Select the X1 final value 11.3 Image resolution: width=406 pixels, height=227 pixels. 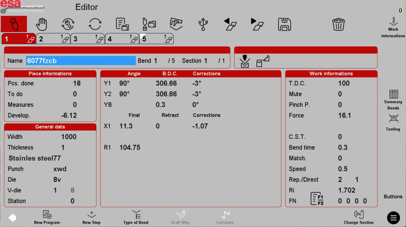pos(126,126)
